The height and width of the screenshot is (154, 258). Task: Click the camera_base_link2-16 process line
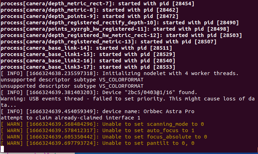(x=88, y=61)
